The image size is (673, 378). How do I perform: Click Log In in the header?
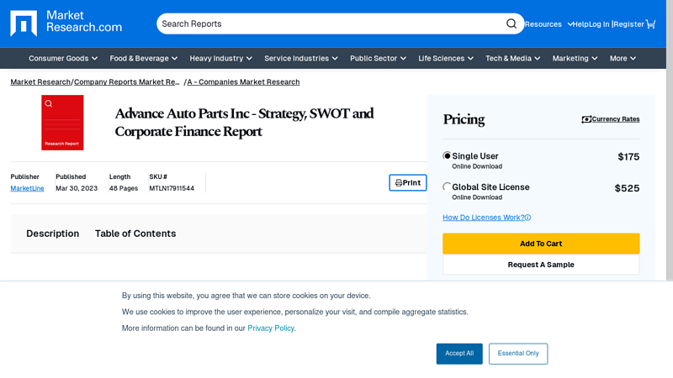tap(599, 24)
